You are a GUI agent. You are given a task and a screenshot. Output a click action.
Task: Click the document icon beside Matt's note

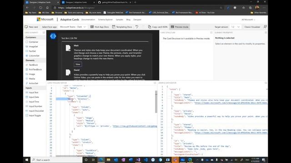point(68,48)
